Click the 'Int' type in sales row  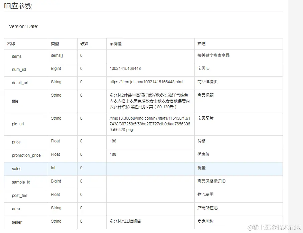coord(53,168)
